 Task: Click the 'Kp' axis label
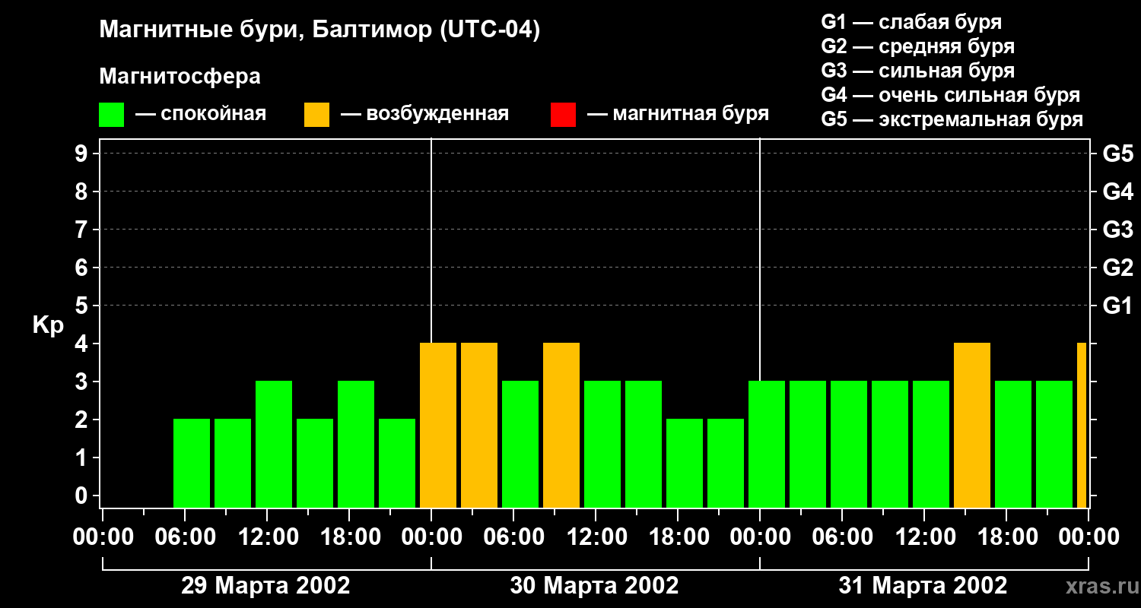click(48, 325)
